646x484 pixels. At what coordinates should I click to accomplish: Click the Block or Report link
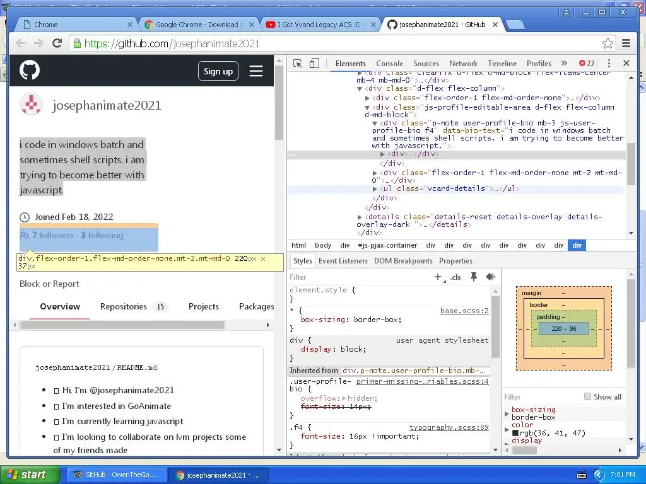[x=49, y=284]
